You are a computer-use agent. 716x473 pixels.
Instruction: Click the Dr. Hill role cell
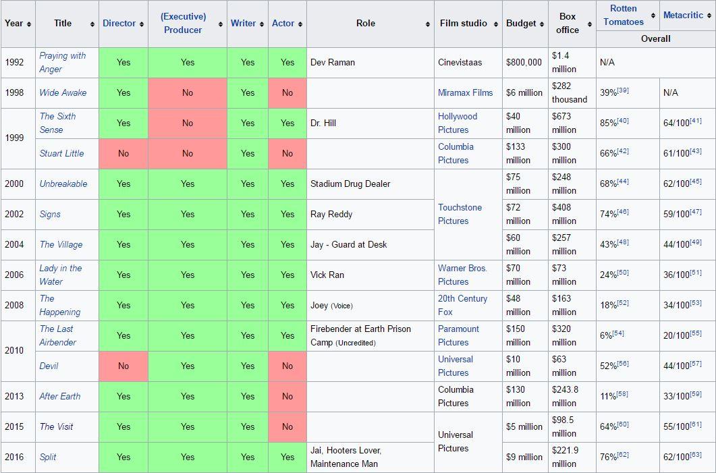pyautogui.click(x=370, y=123)
